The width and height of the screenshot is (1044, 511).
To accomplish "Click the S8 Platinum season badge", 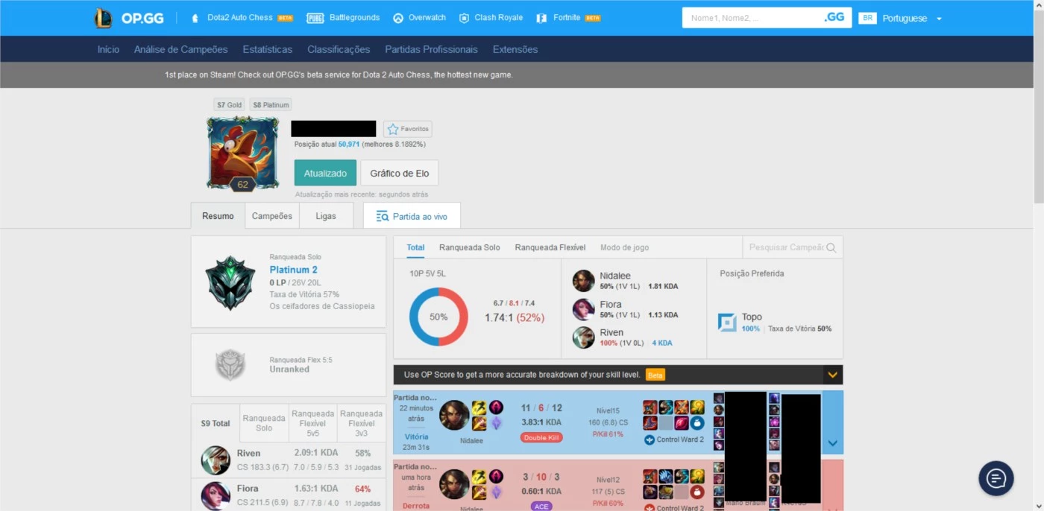I will point(271,105).
